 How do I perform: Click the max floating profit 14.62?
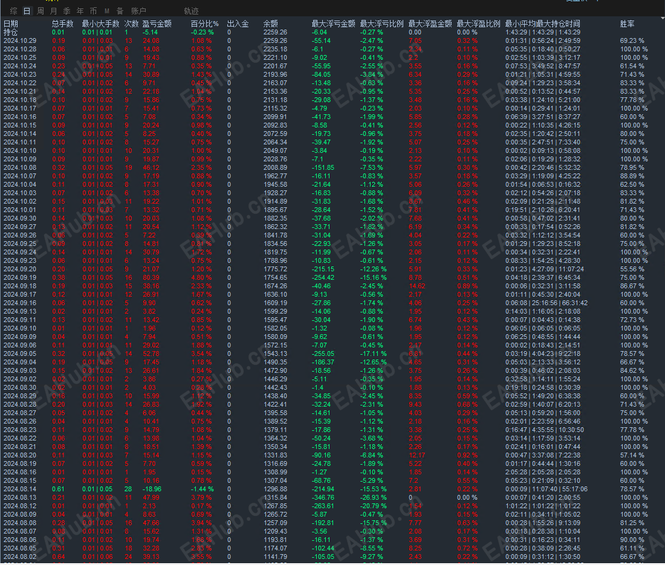[x=417, y=286]
